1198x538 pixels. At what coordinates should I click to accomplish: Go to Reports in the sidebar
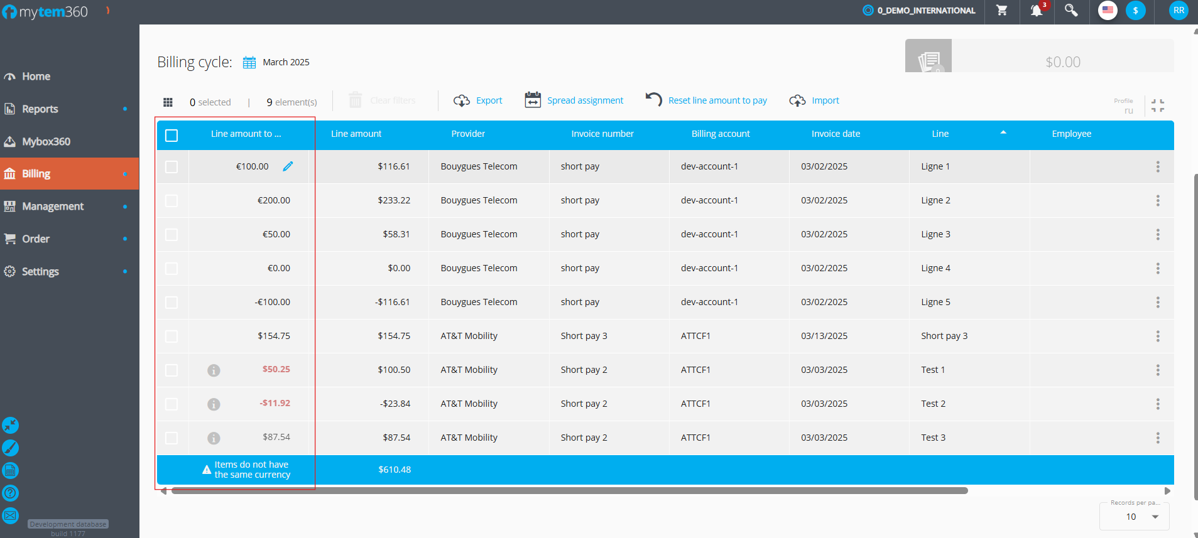point(40,109)
